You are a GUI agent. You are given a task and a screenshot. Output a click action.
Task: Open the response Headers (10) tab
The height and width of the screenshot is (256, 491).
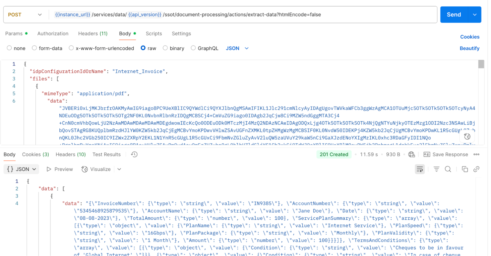pos(71,155)
